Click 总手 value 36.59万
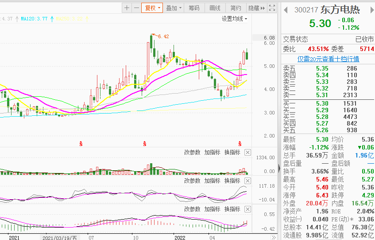 (317, 155)
